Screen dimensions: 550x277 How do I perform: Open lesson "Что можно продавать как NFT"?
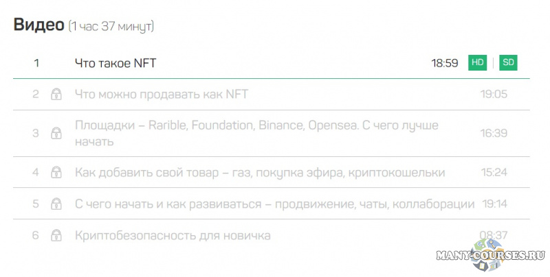(x=161, y=95)
